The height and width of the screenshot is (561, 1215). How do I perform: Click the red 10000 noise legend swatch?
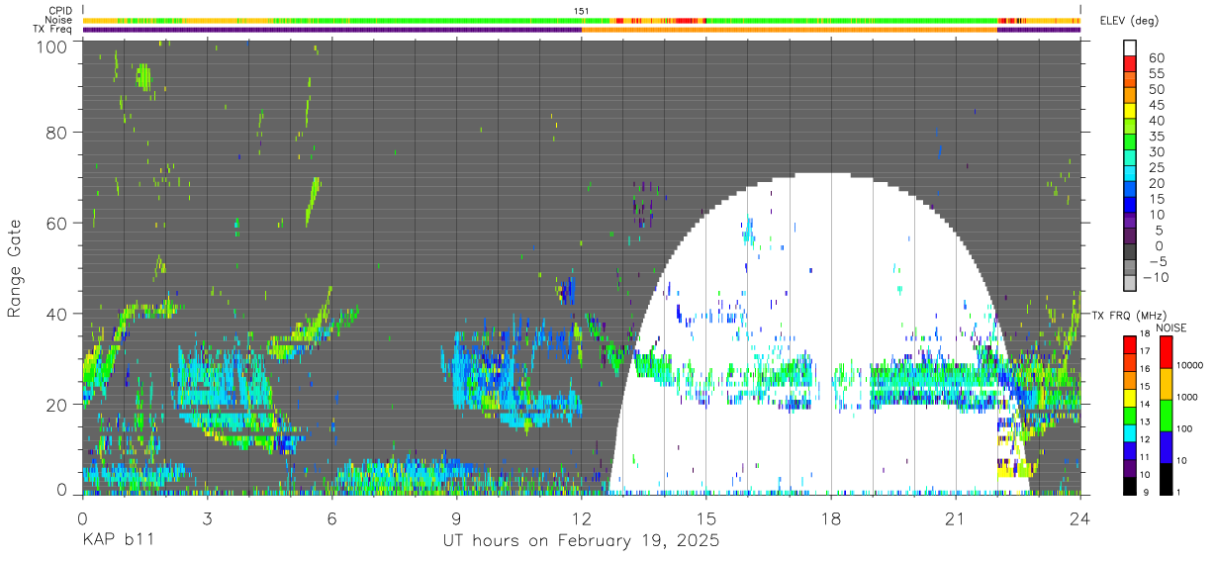[x=1167, y=352]
